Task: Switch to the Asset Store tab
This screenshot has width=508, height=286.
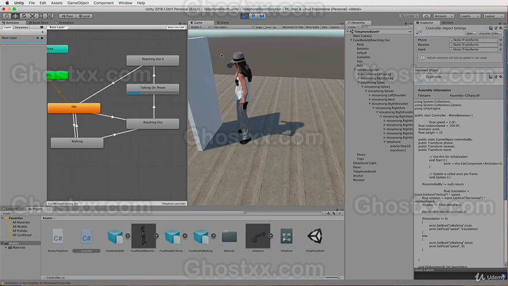Action: 38,23
